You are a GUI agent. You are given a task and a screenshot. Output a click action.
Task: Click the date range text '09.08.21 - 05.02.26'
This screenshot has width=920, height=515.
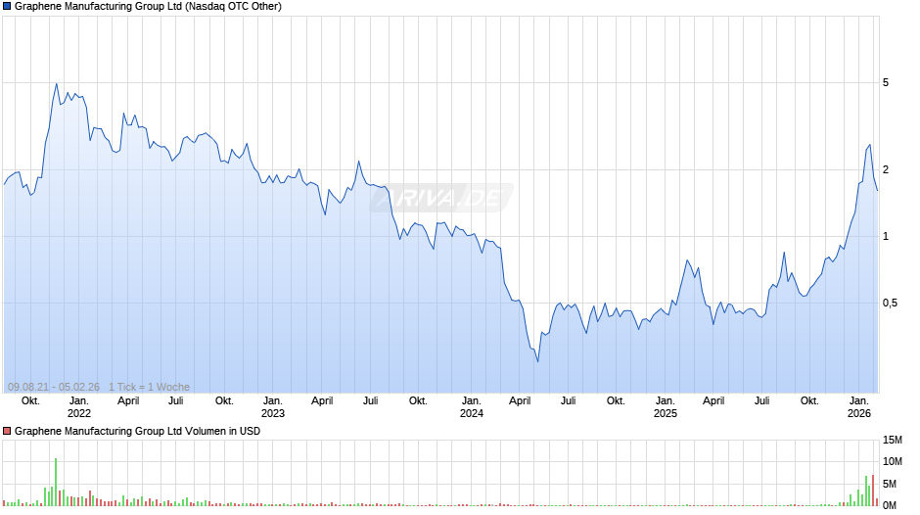[54, 387]
